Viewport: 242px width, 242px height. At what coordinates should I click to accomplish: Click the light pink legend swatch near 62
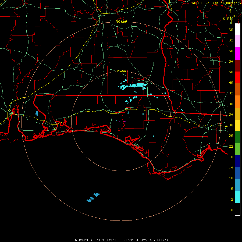(x=237, y=41)
